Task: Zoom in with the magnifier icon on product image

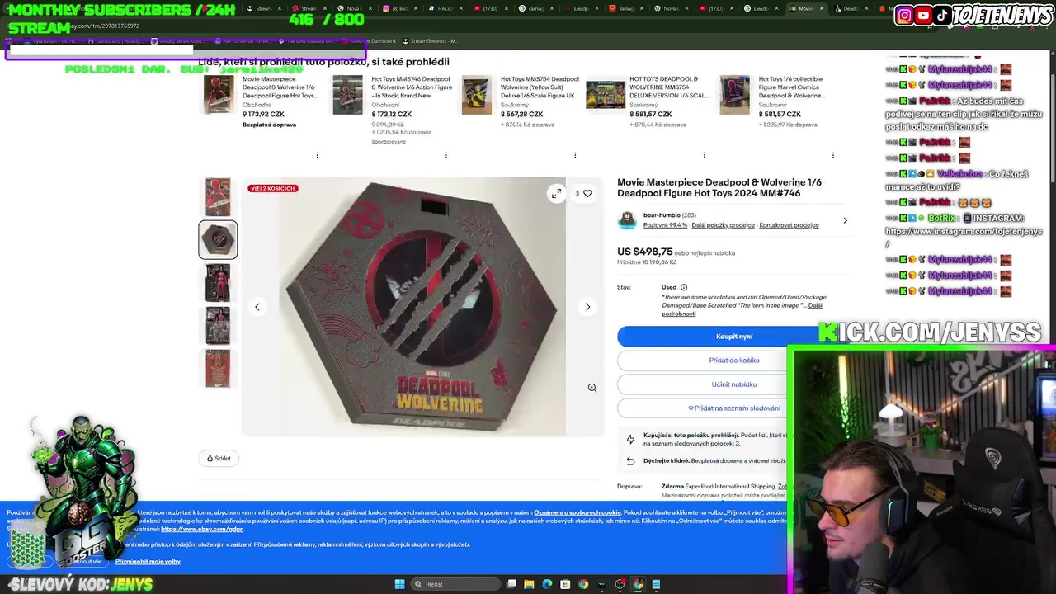Action: (x=592, y=388)
